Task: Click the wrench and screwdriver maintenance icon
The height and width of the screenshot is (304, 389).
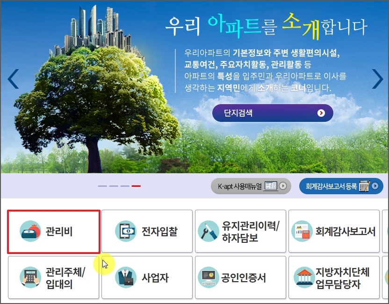Action: [x=209, y=231]
